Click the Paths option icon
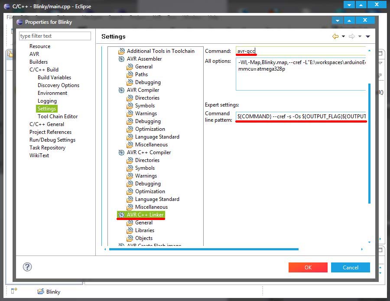The image size is (390, 301). (130, 74)
